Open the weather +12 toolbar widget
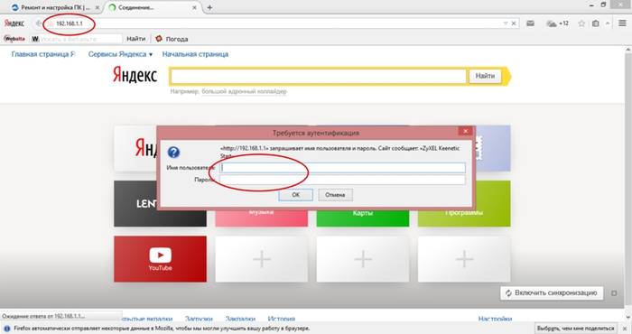632x334 pixels. [x=557, y=23]
